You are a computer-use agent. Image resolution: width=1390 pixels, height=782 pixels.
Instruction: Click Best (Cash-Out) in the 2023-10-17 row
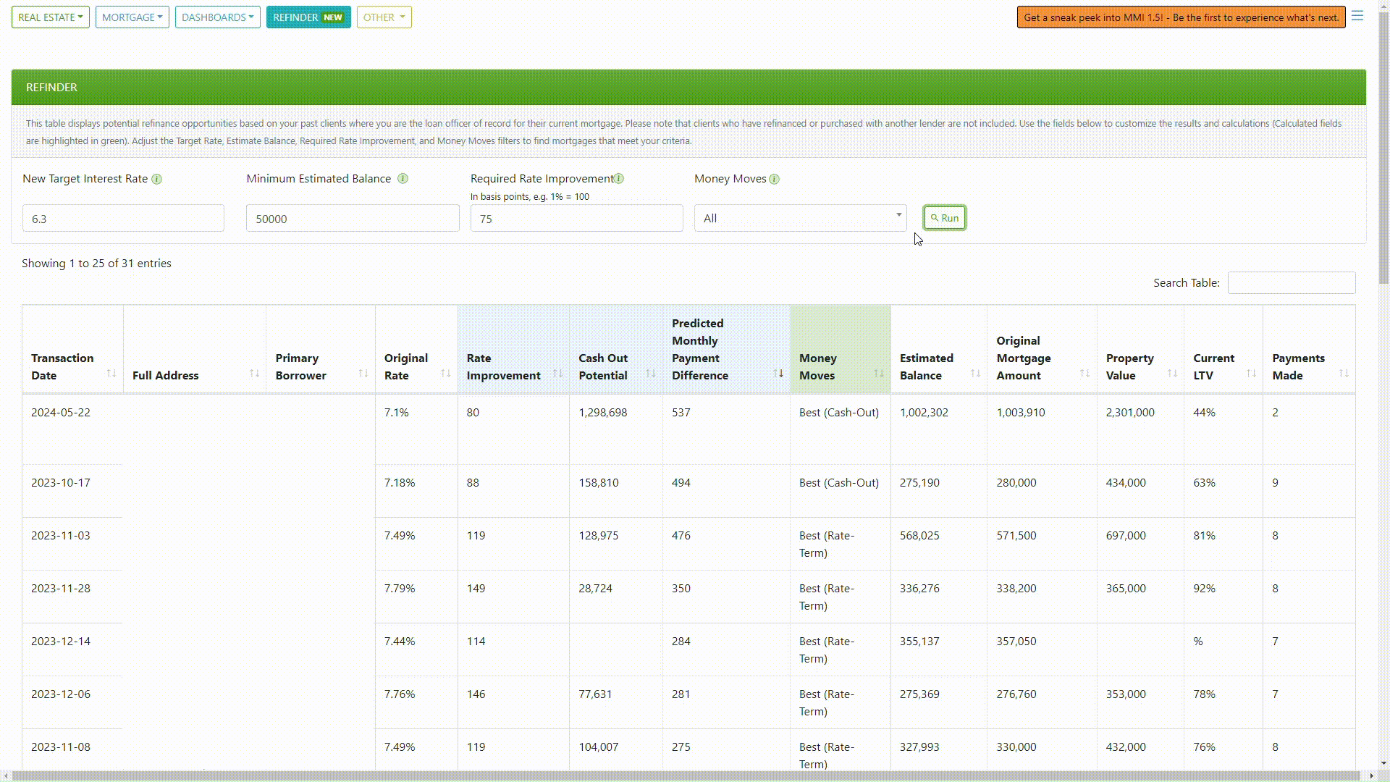click(839, 483)
